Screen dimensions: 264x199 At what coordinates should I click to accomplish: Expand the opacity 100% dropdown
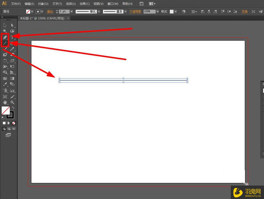coord(158,12)
